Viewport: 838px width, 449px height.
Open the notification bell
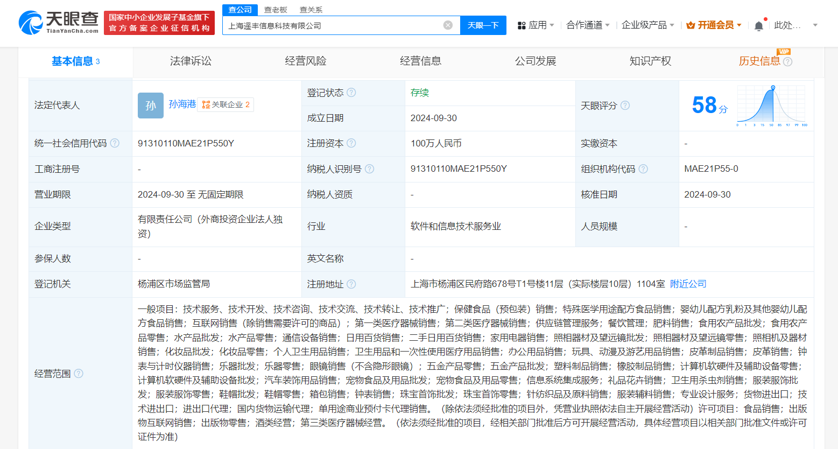pyautogui.click(x=758, y=26)
